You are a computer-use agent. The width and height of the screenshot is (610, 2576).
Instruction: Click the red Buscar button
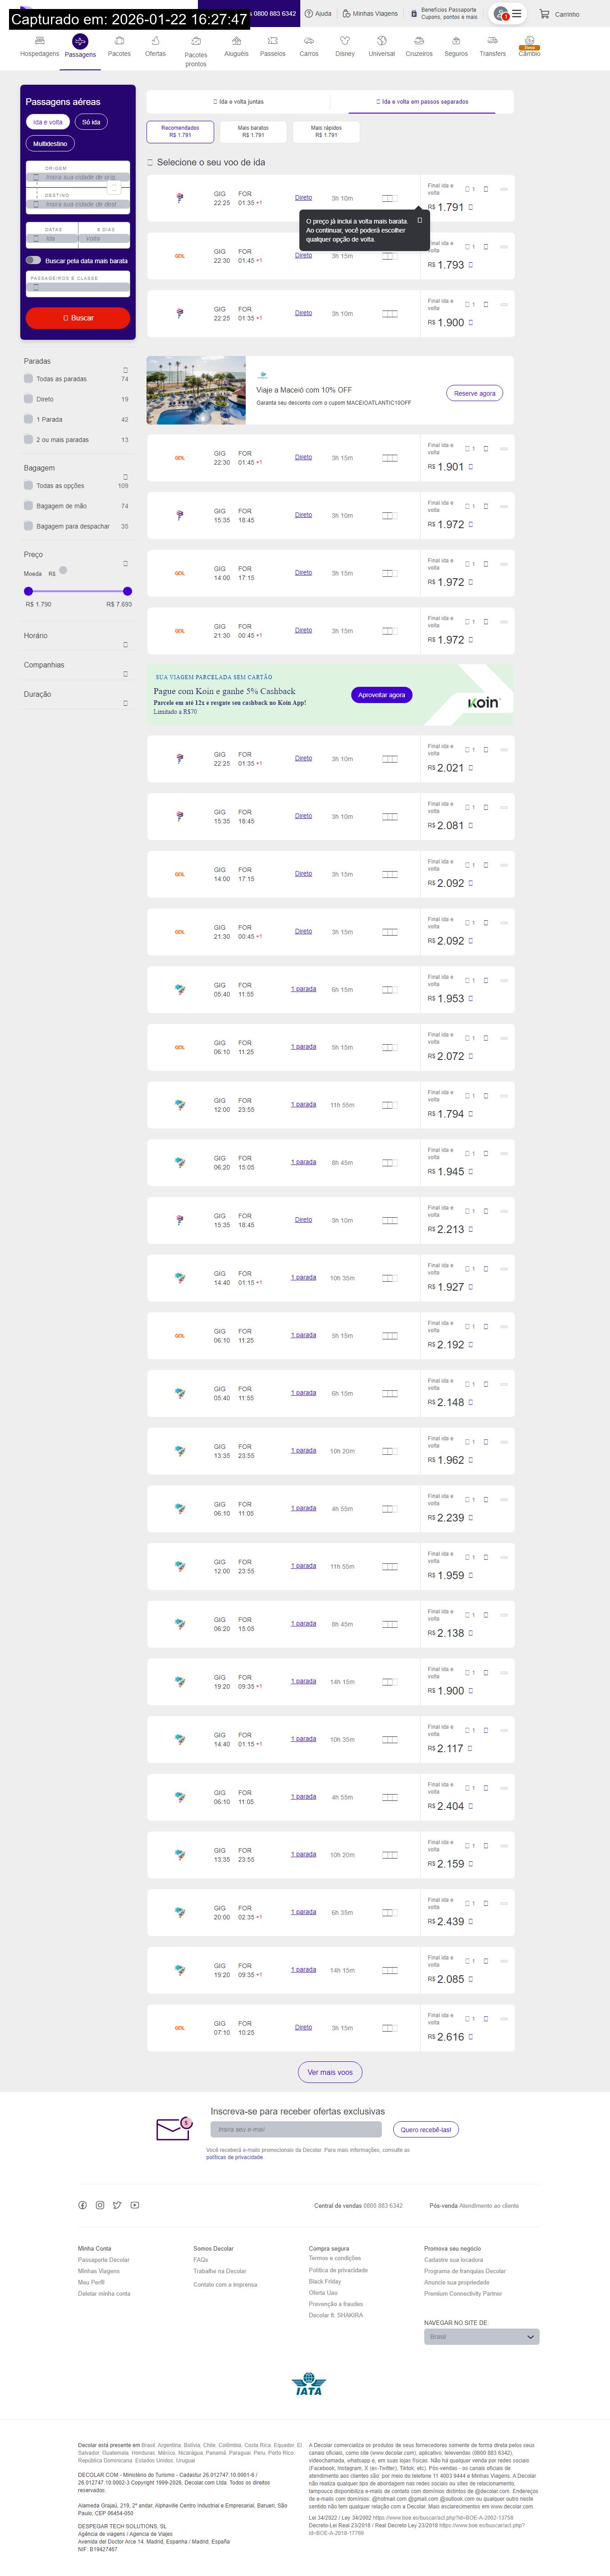(78, 318)
